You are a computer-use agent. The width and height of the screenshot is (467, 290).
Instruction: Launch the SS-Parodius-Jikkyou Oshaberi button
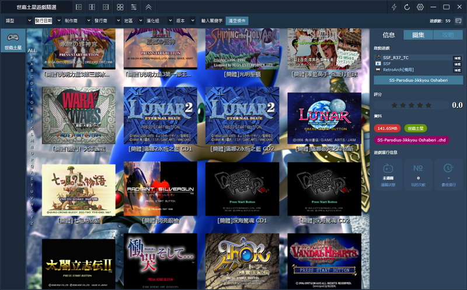pyautogui.click(x=418, y=80)
